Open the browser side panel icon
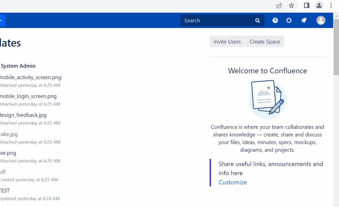The image size is (339, 207). click(306, 5)
